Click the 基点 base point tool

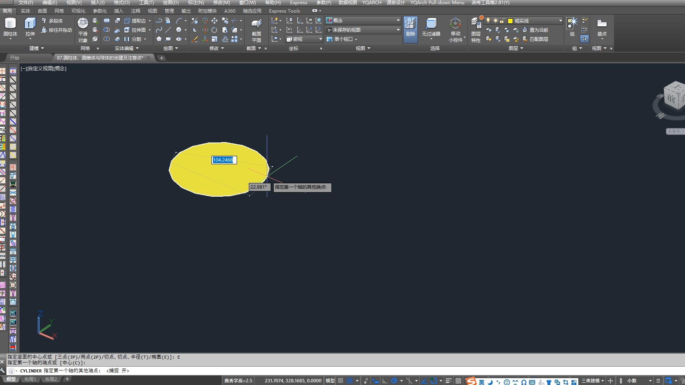pos(602,27)
